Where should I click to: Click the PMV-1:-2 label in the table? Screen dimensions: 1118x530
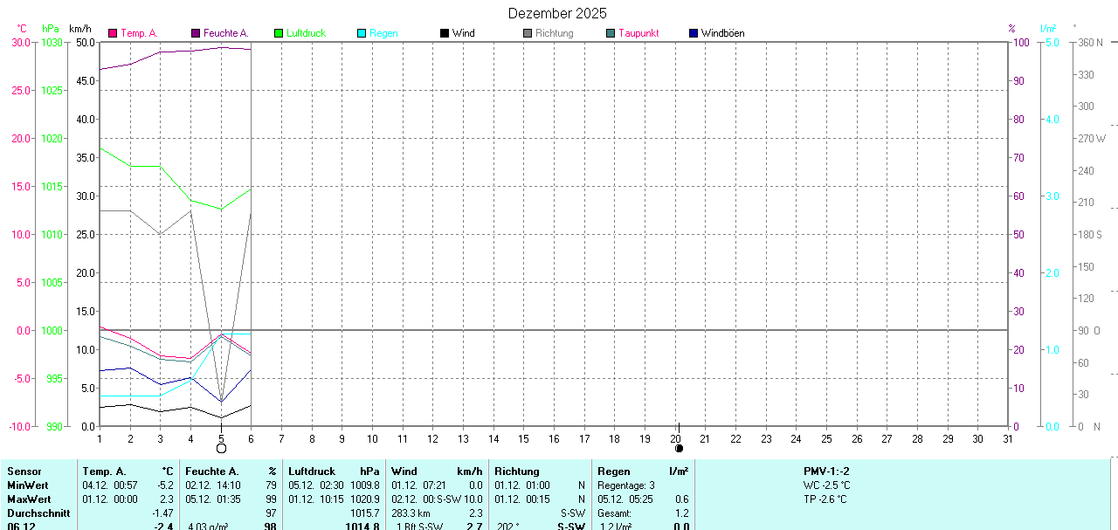point(826,471)
